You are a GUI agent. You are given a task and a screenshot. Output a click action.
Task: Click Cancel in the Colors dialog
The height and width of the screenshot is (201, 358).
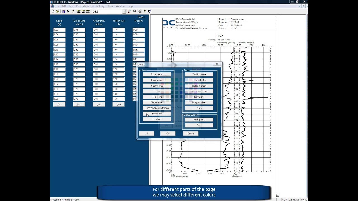point(191,133)
